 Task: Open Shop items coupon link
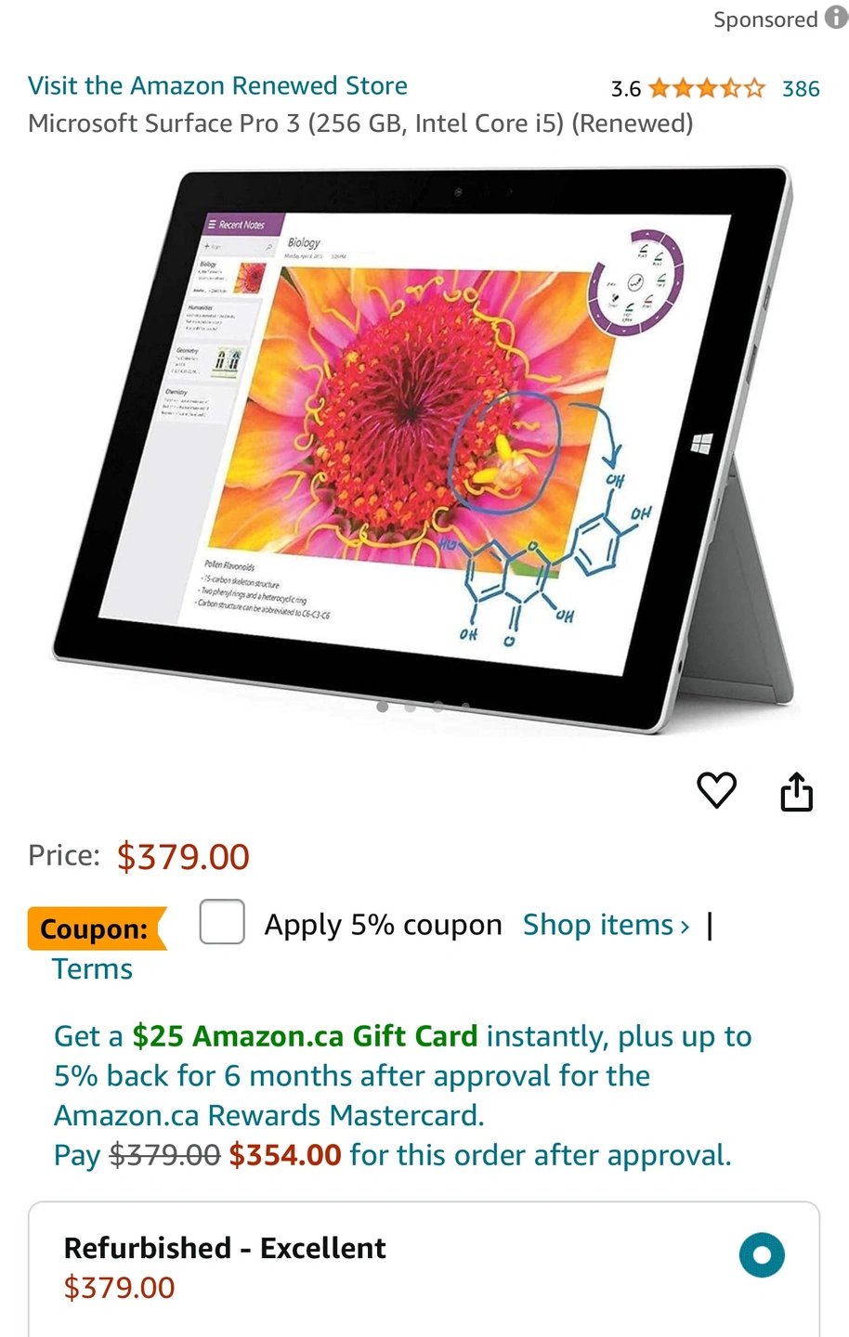point(606,925)
